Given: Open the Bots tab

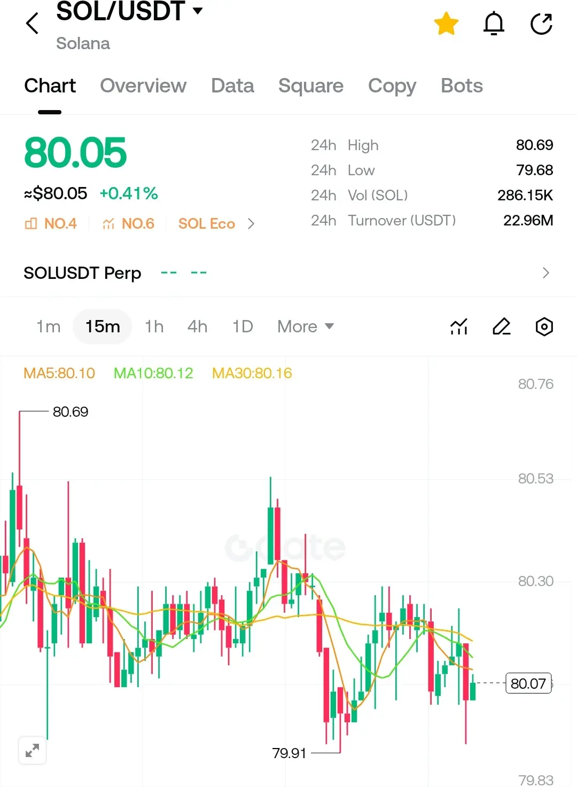Looking at the screenshot, I should pyautogui.click(x=462, y=85).
